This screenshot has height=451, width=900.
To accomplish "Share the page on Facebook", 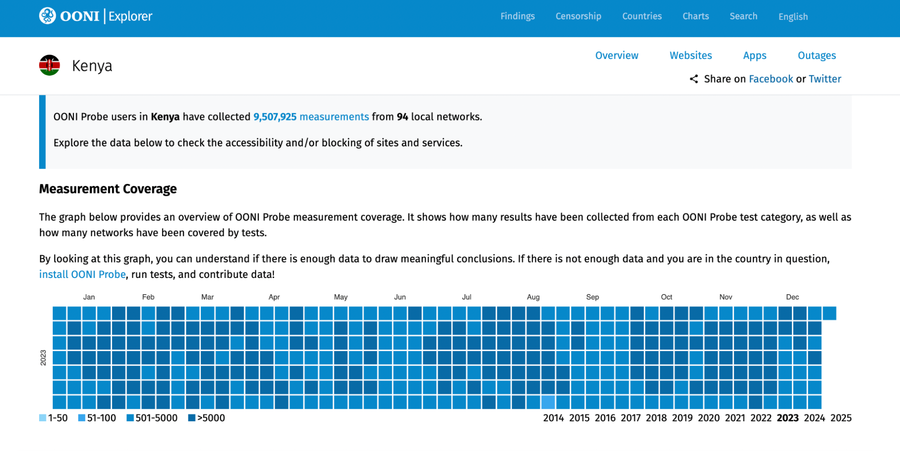I will coord(771,79).
